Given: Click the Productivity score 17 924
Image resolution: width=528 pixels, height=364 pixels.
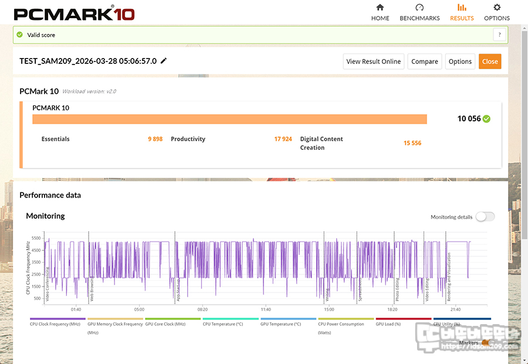Looking at the screenshot, I should [283, 139].
